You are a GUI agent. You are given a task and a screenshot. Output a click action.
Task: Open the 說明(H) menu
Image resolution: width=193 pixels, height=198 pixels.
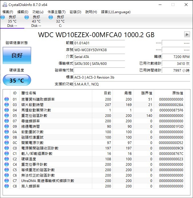91,12
